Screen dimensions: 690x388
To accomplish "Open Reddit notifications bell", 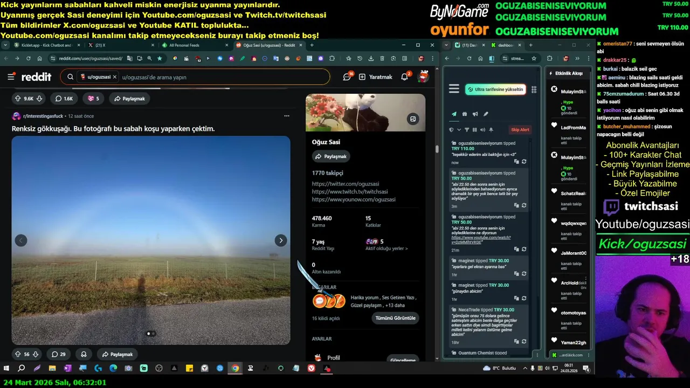I will click(405, 77).
